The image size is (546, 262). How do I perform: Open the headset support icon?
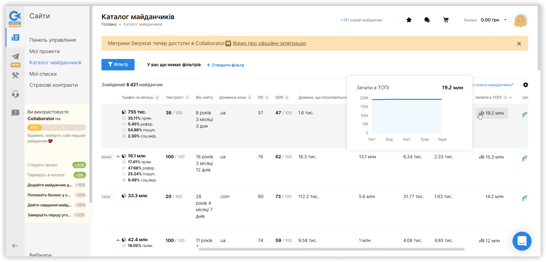[15, 94]
